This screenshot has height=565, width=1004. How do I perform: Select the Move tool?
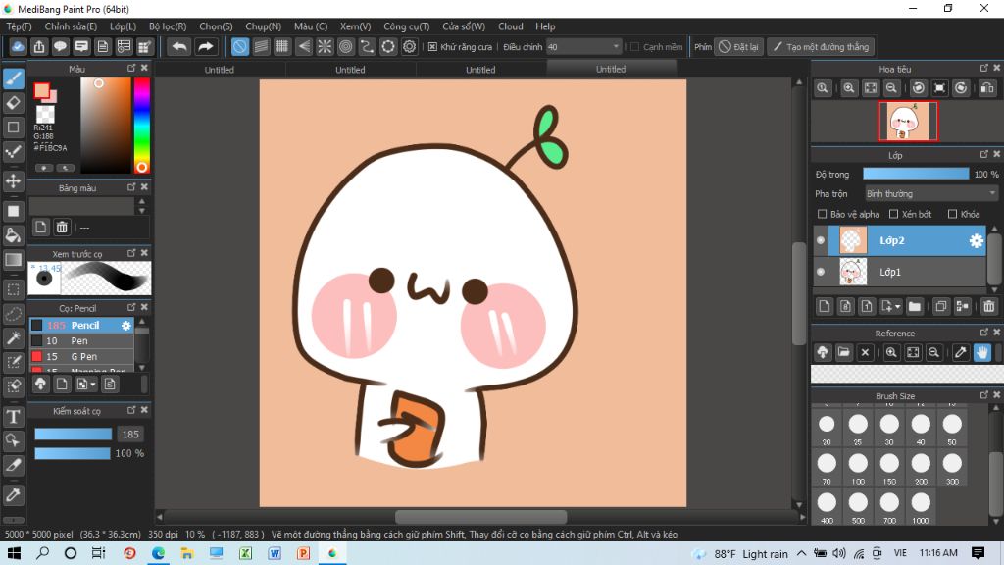pos(14,181)
